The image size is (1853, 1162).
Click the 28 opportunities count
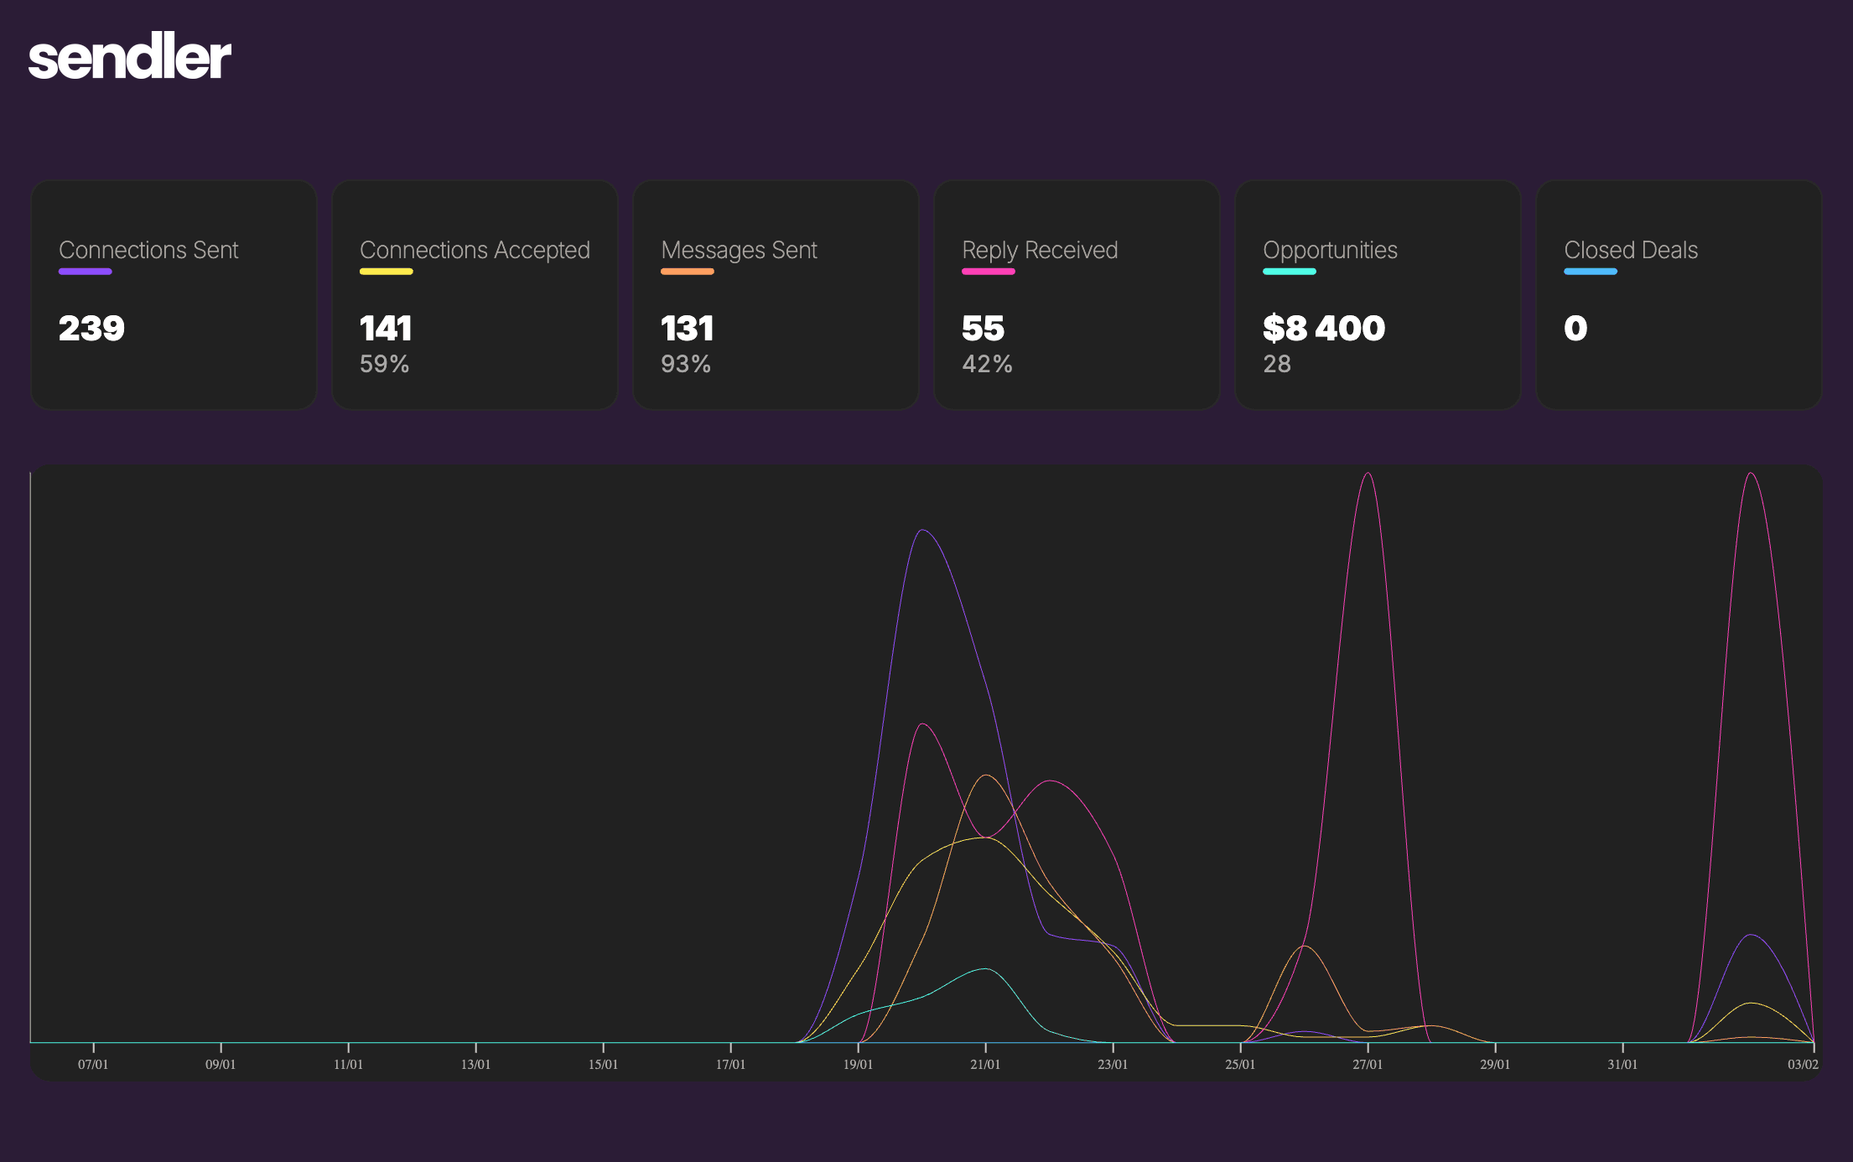click(x=1277, y=364)
